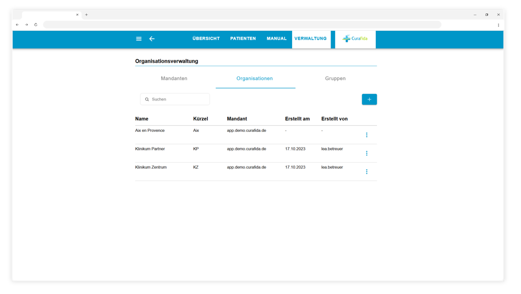Select the Organisationen tab
The height and width of the screenshot is (294, 521).
tap(255, 79)
